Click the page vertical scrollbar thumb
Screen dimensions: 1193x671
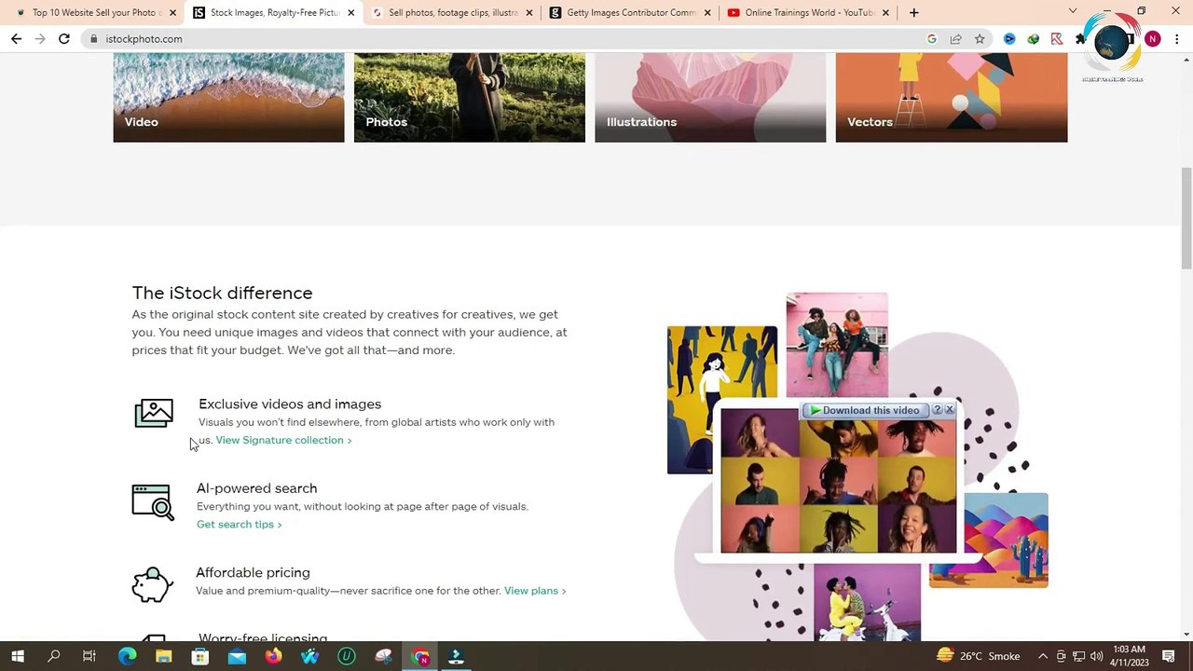point(1186,217)
